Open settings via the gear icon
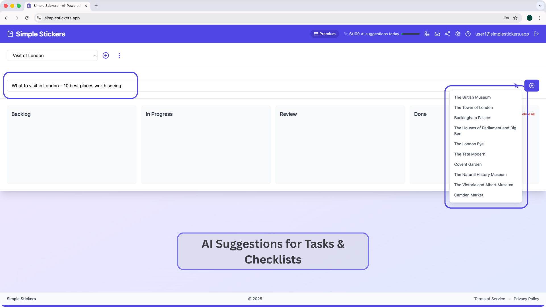 click(458, 34)
